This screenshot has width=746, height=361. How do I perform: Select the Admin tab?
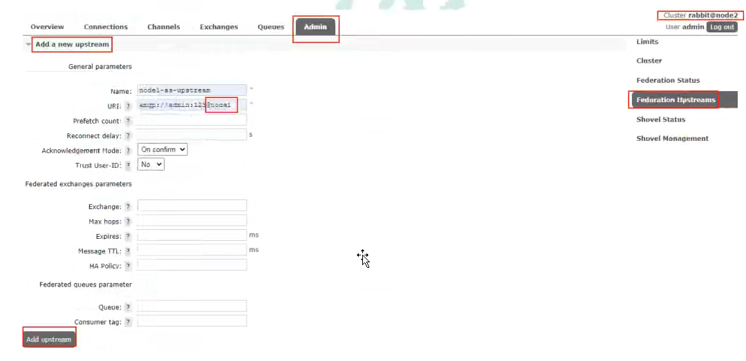click(315, 27)
